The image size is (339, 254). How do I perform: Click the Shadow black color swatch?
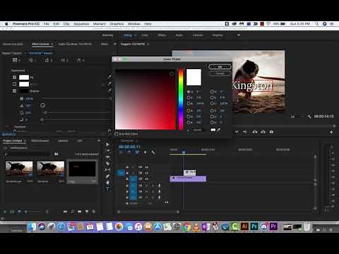pos(24,91)
